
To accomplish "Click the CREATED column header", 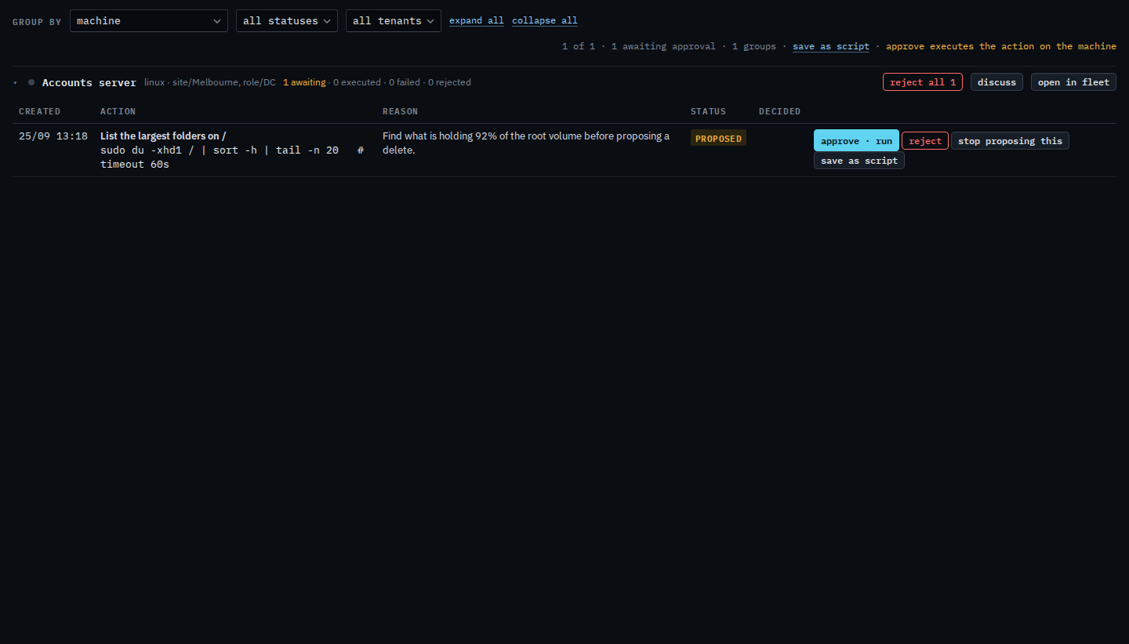I will tap(39, 111).
